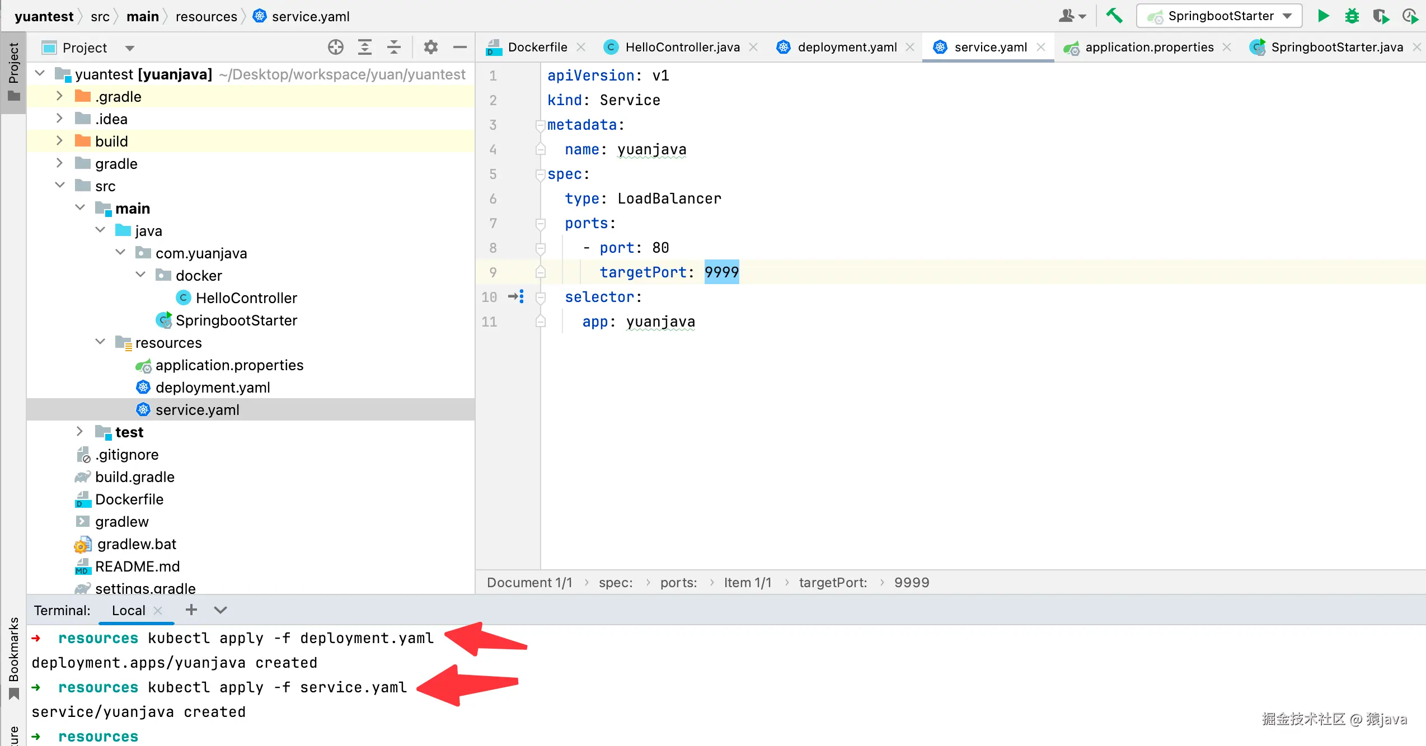The image size is (1426, 746).
Task: Click the Build project hammer icon
Action: tap(1114, 16)
